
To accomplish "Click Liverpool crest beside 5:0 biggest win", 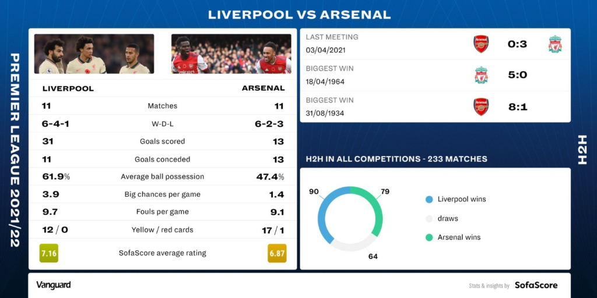I will pyautogui.click(x=481, y=75).
